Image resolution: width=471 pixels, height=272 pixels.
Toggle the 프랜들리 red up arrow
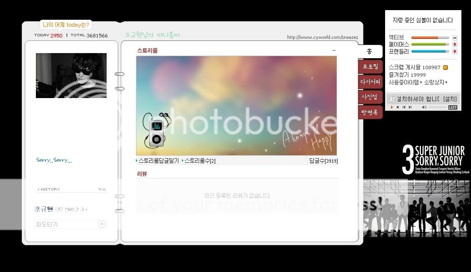tap(455, 52)
